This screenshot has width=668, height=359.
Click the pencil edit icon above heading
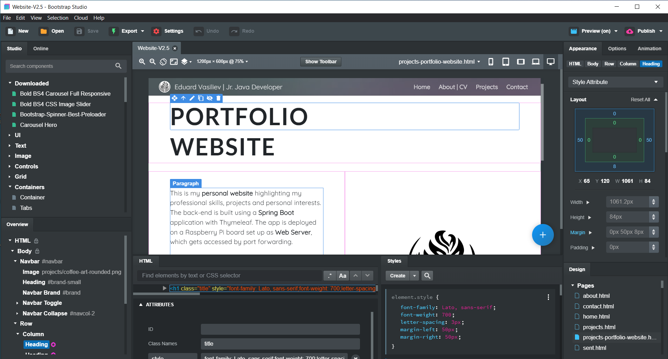[x=192, y=98]
